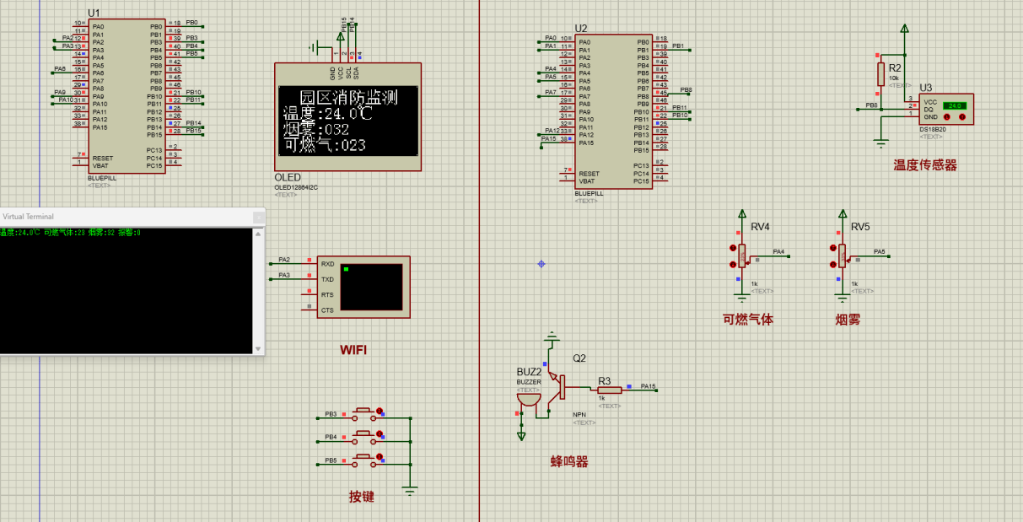Increase DS18B20 temperature with right red button
This screenshot has width=1023, height=522.
(962, 117)
